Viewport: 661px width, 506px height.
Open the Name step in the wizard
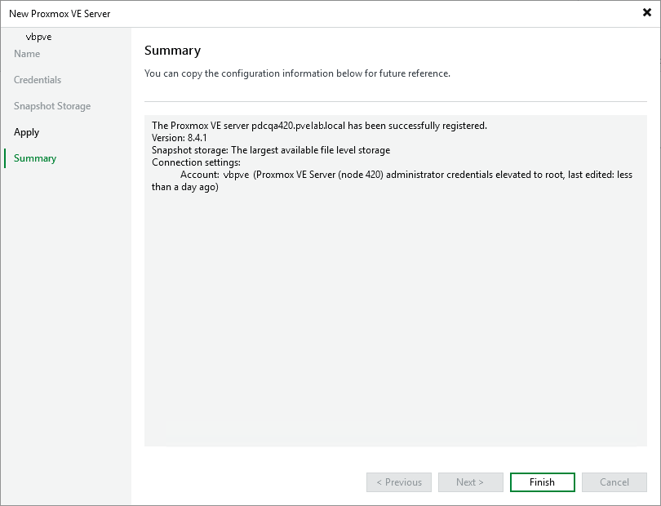click(x=27, y=53)
